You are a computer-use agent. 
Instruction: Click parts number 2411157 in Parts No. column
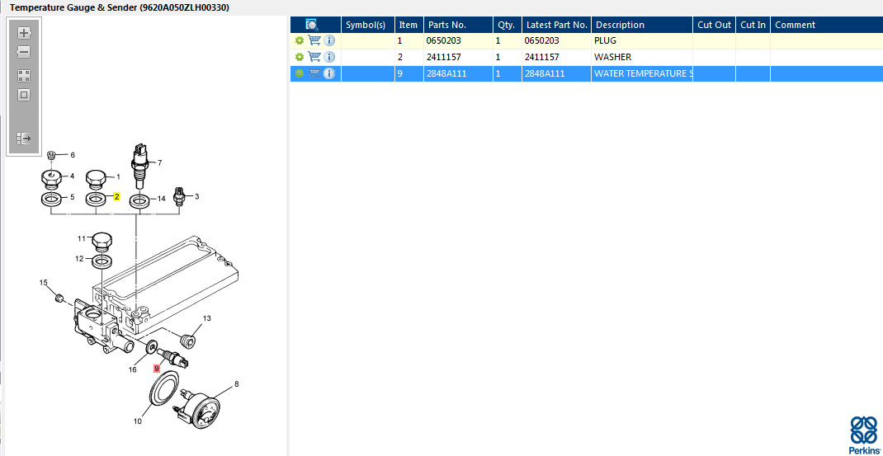[445, 57]
